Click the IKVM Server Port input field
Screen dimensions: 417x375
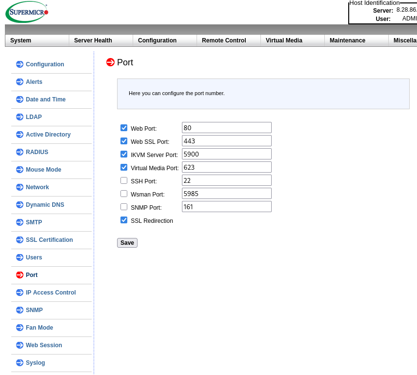click(226, 154)
